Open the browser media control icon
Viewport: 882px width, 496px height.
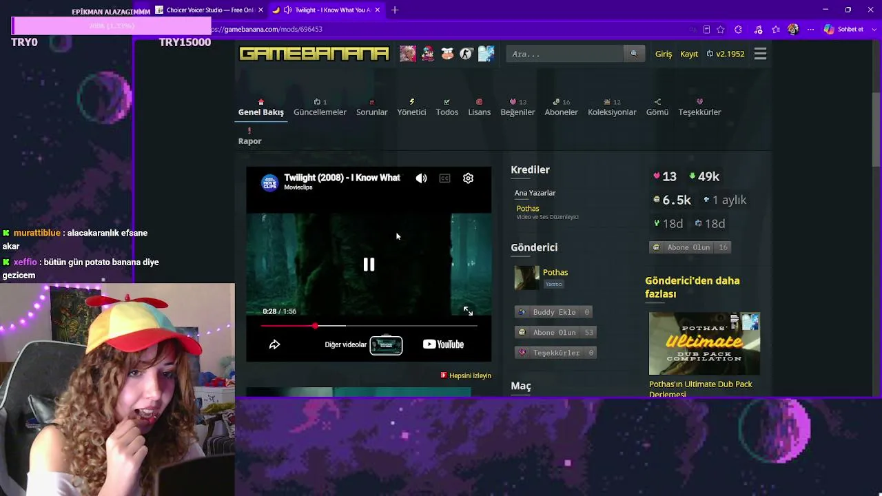point(758,30)
